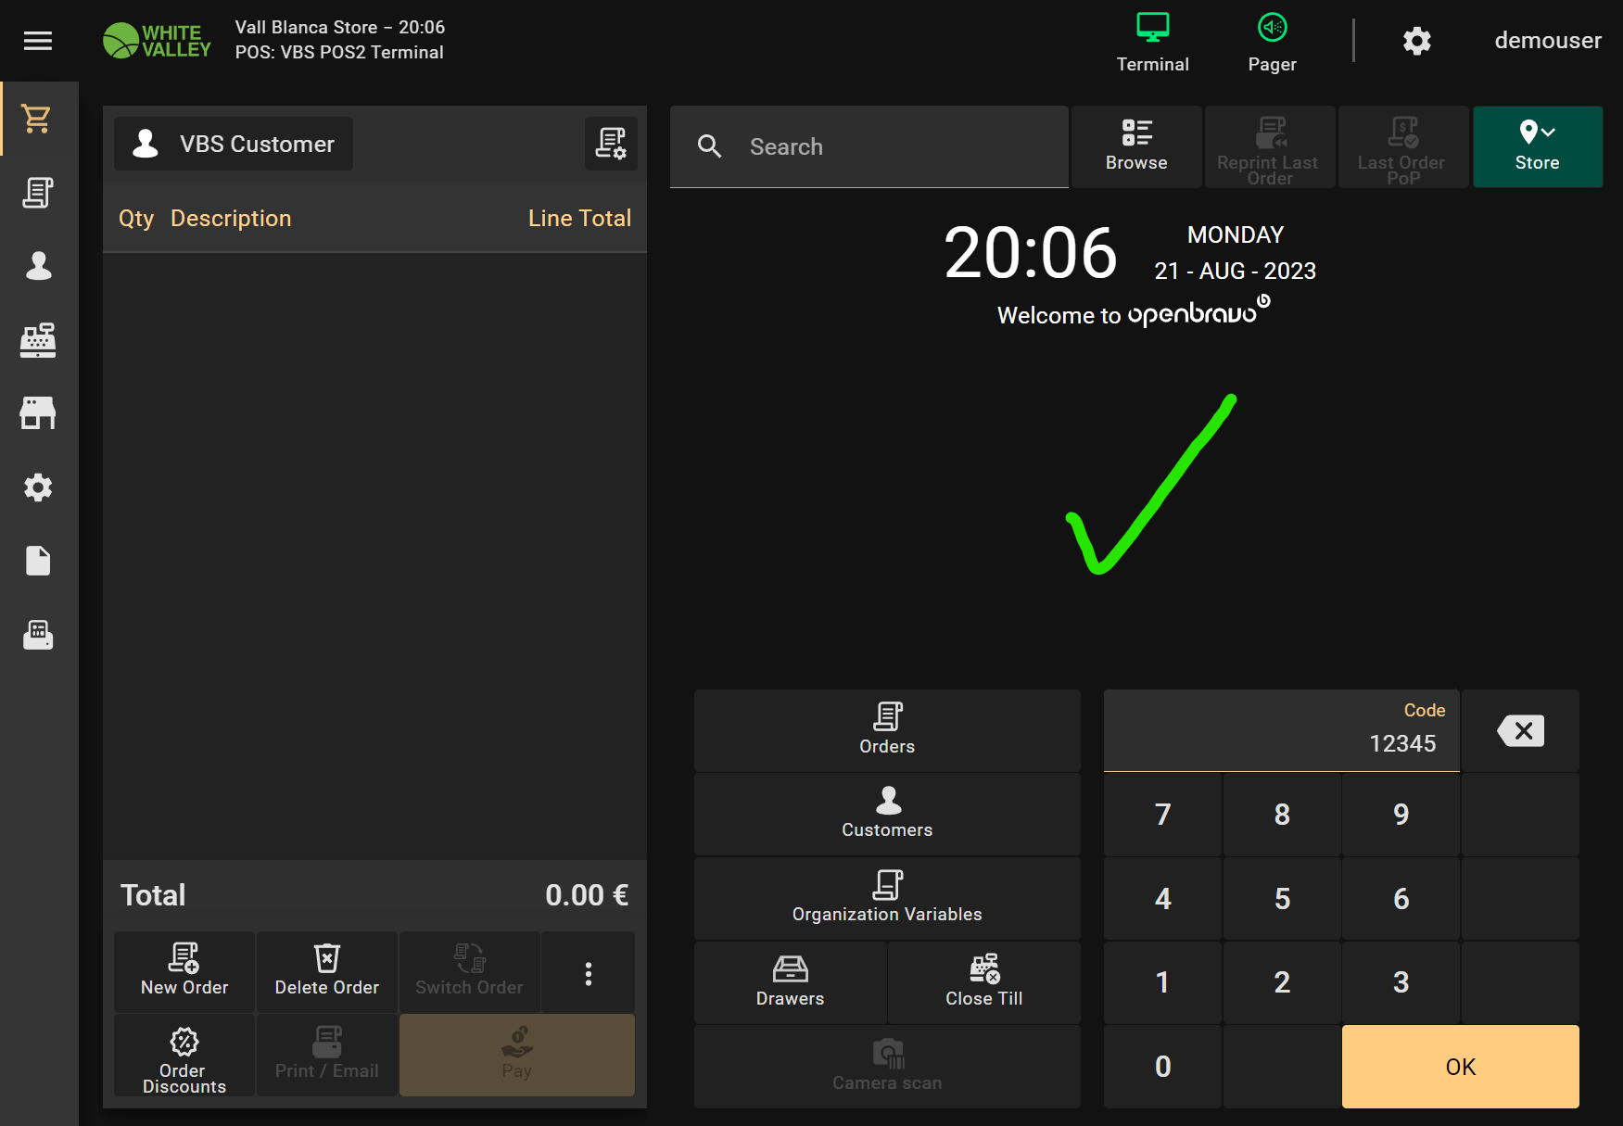This screenshot has height=1126, width=1623.
Task: Tap keypad digit 6
Action: (1401, 899)
